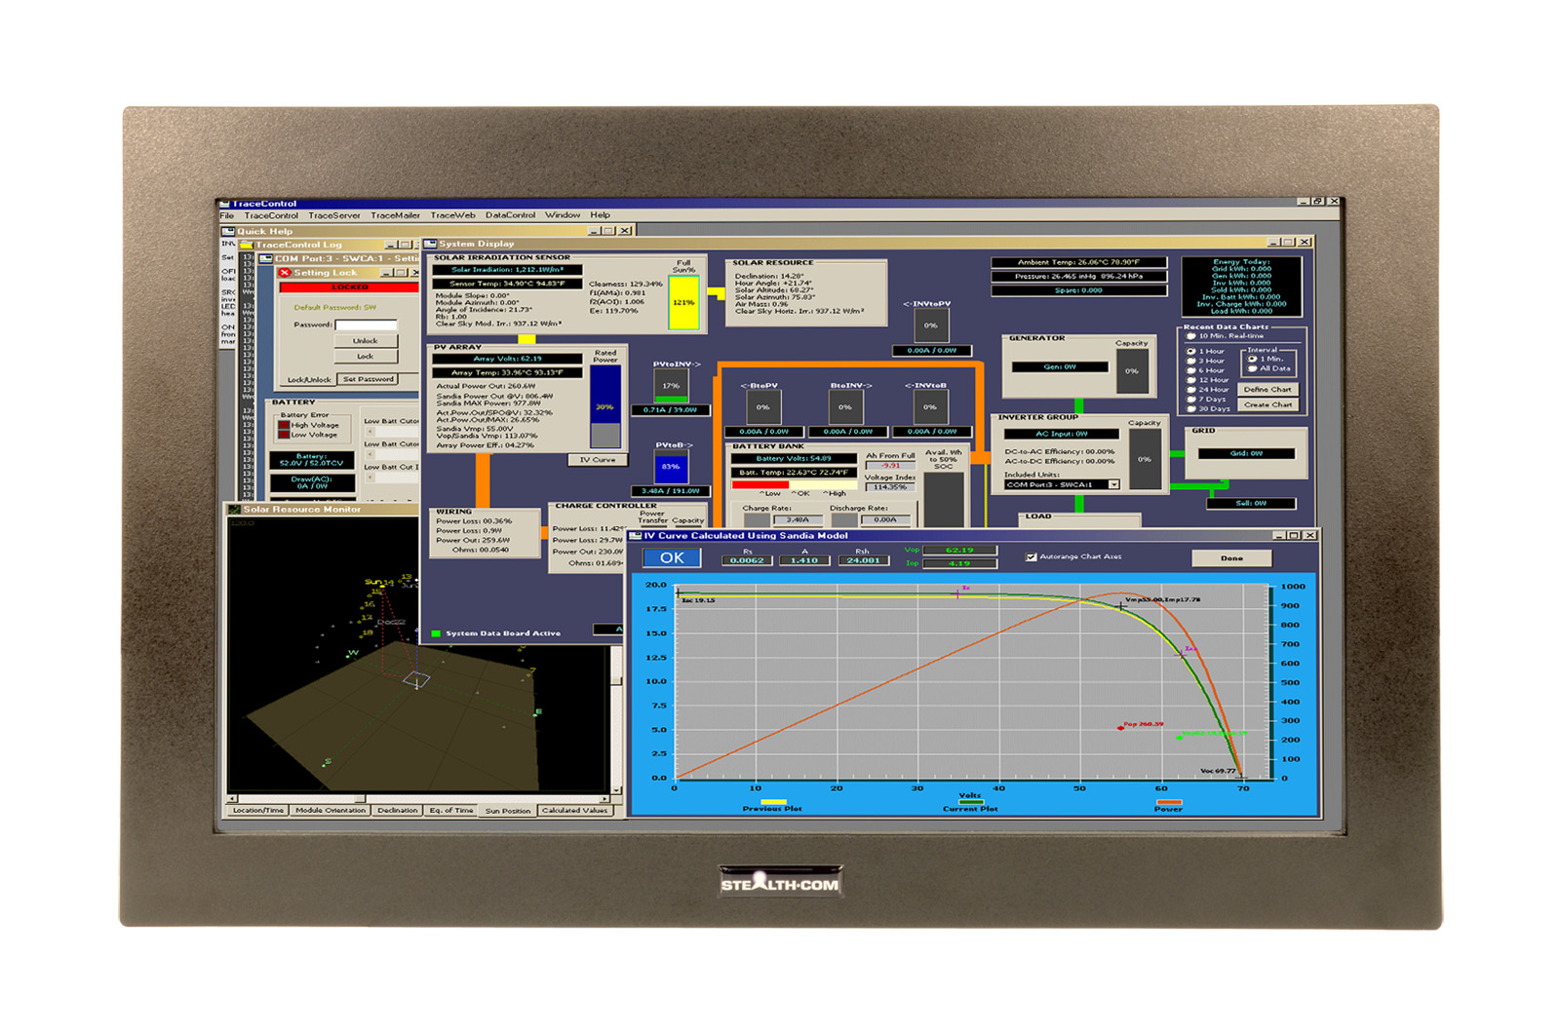This screenshot has width=1560, height=1033.
Task: Click the Rs value field showing 0.0062
Action: (747, 560)
